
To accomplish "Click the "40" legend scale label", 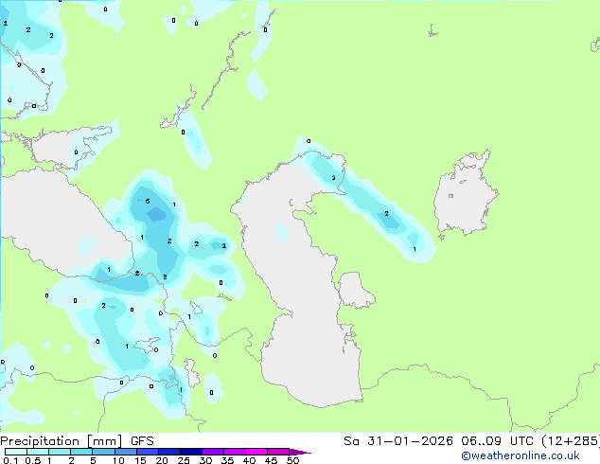I will (249, 460).
